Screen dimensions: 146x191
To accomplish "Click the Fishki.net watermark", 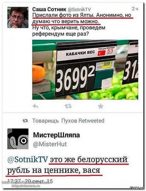I will point(137,188).
